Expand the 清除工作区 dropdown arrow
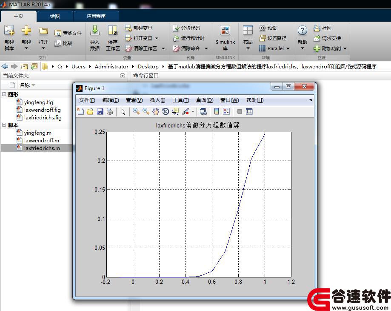 click(x=163, y=48)
